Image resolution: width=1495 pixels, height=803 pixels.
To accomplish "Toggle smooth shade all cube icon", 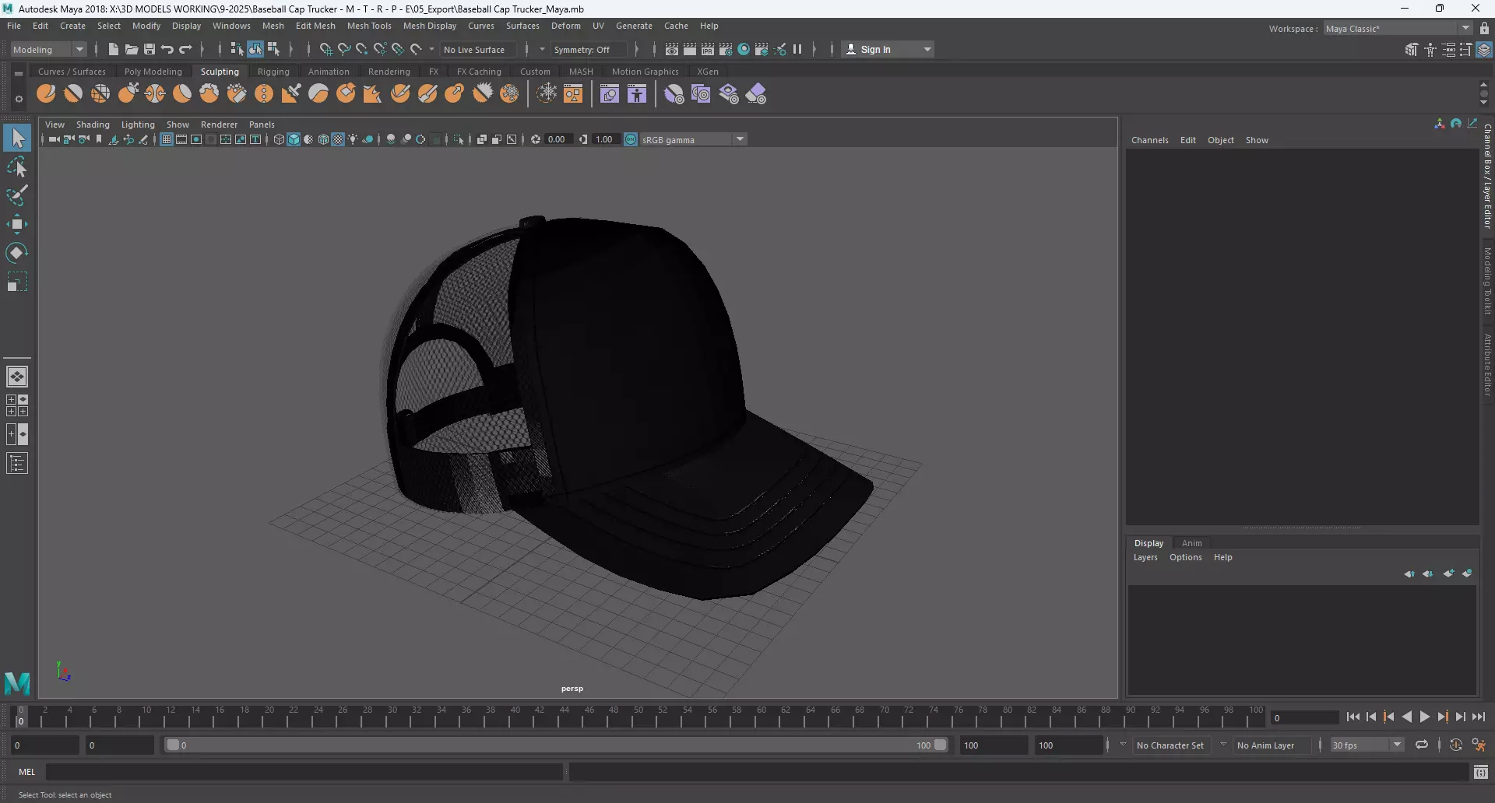I will (294, 139).
